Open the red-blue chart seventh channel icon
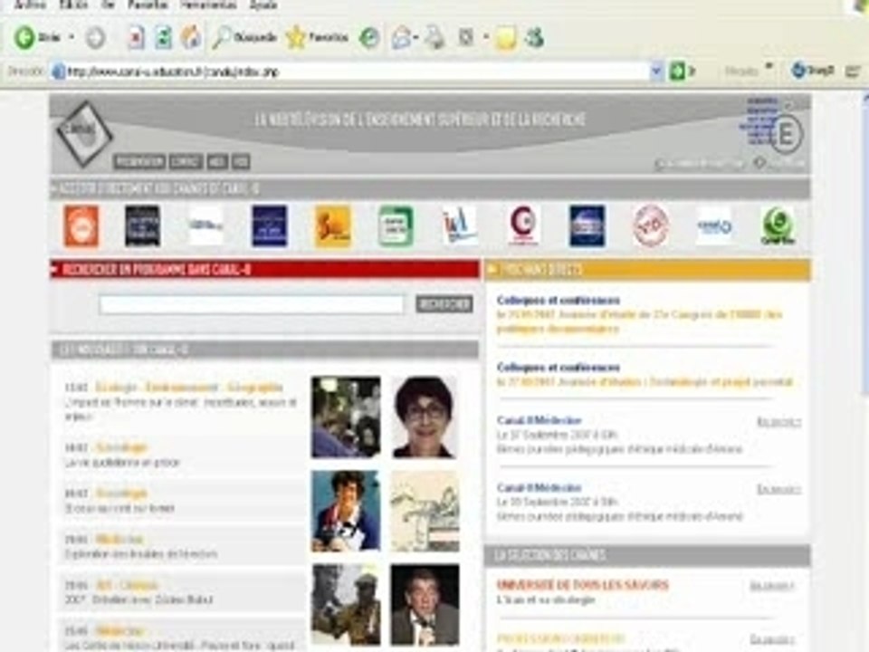Screen dimensions: 869x652 pos(460,225)
